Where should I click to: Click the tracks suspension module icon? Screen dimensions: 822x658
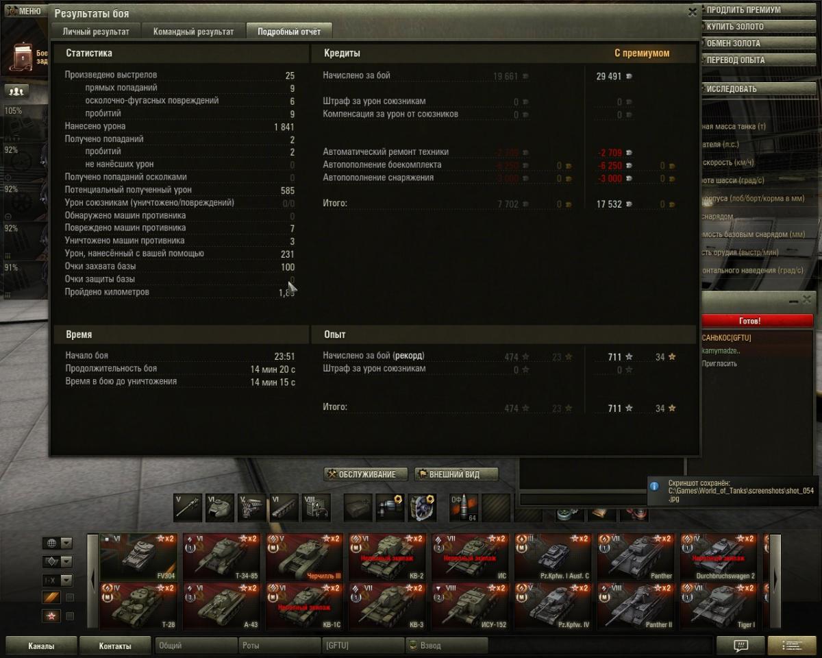pos(284,507)
